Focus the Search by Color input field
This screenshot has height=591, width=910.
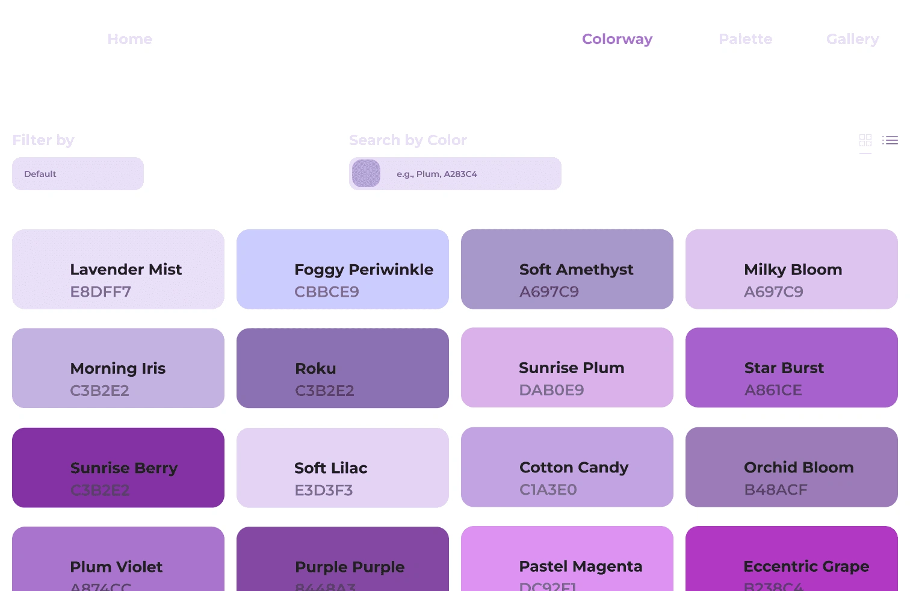coord(469,174)
